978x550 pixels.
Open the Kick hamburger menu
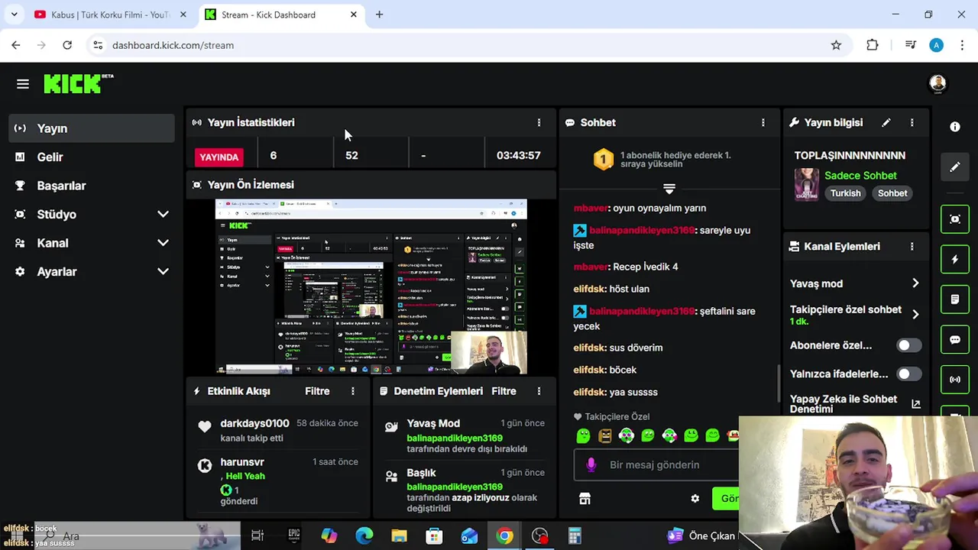[x=23, y=84]
